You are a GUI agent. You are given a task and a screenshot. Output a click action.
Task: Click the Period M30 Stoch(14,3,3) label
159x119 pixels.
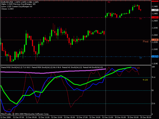42,67
